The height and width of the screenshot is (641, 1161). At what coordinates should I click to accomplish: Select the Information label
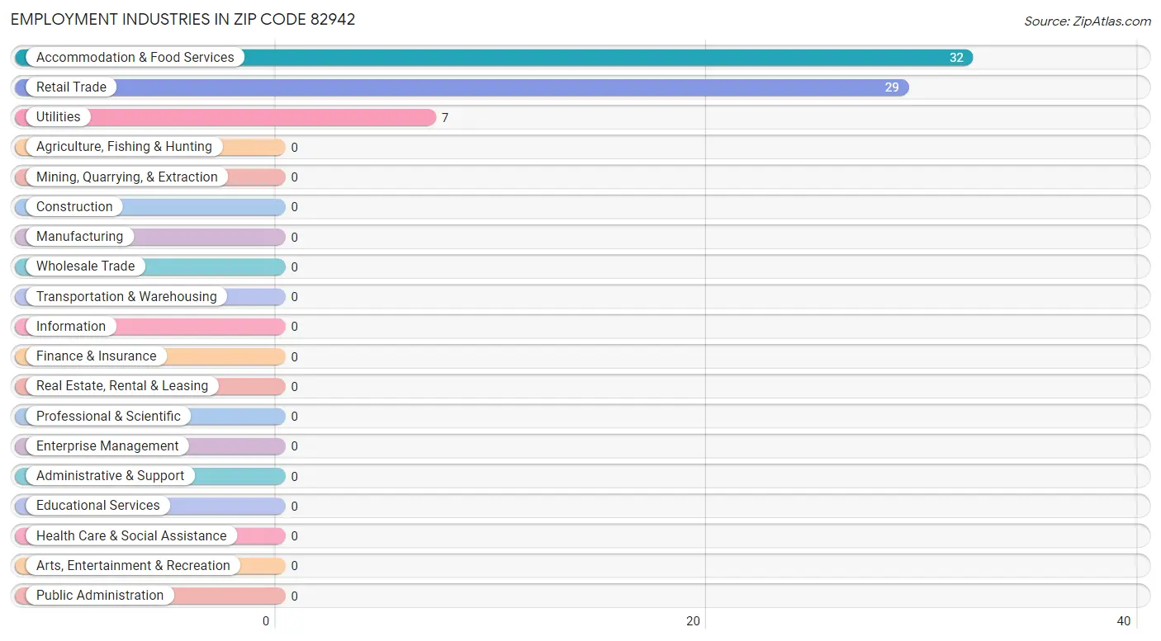click(71, 326)
